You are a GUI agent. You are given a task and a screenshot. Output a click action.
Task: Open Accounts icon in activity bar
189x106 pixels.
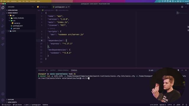3,94
